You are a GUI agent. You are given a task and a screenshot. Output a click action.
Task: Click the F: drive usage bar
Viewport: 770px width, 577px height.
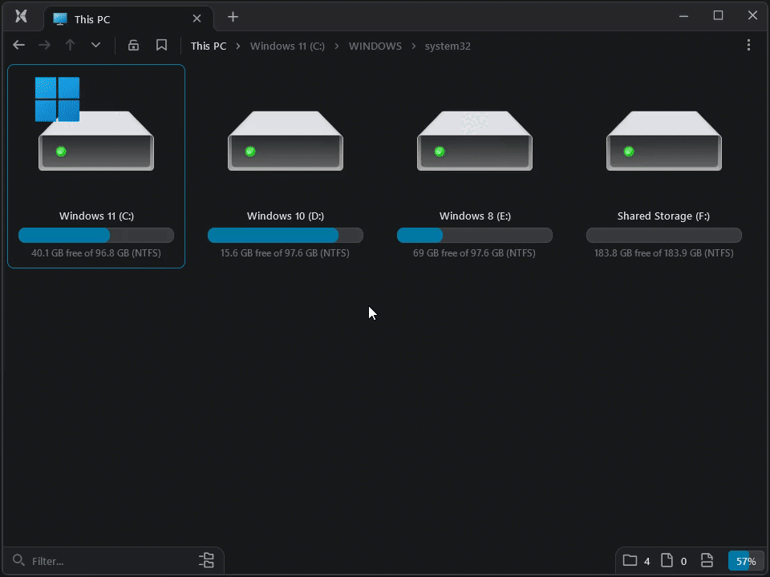(x=664, y=236)
